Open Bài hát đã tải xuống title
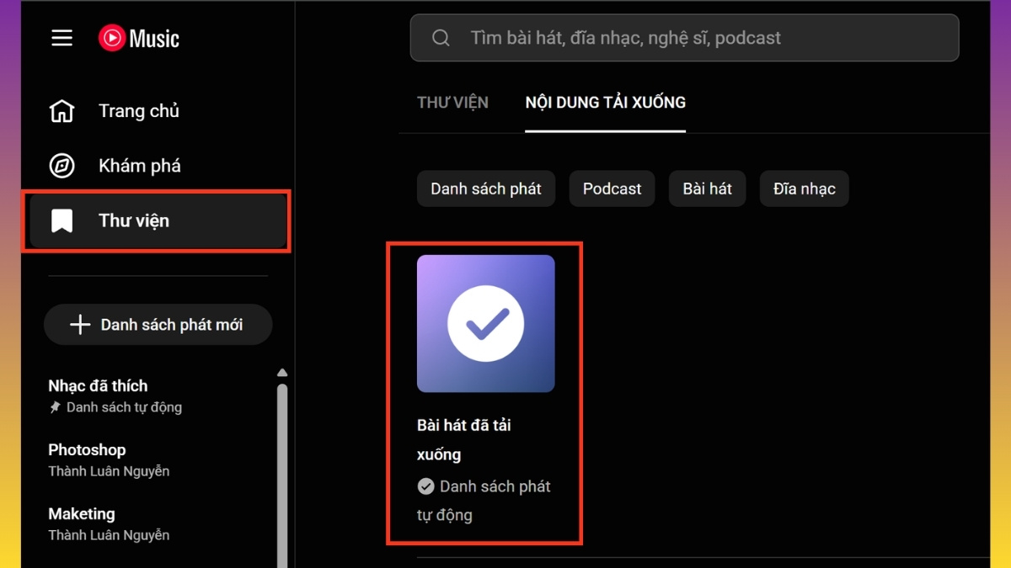The width and height of the screenshot is (1011, 568). (x=464, y=440)
